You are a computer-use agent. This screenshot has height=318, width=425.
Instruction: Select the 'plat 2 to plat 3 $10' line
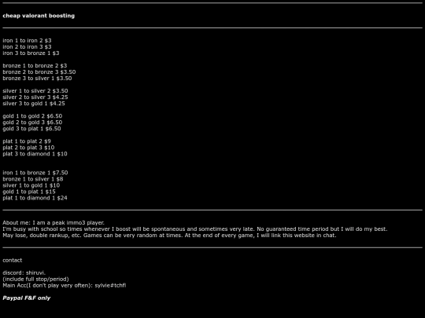28,148
